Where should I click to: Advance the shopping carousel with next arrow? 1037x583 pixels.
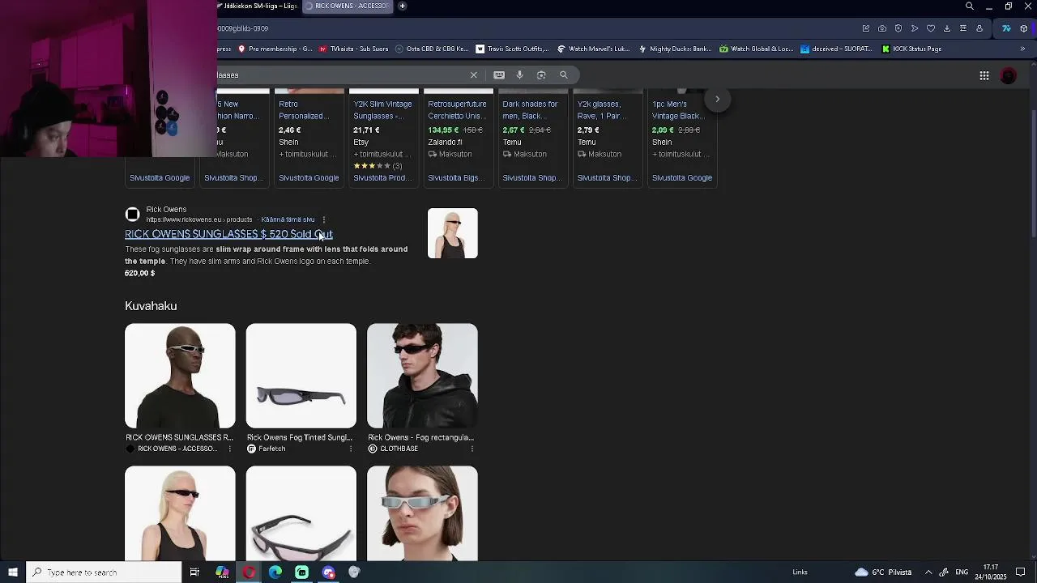click(x=717, y=99)
